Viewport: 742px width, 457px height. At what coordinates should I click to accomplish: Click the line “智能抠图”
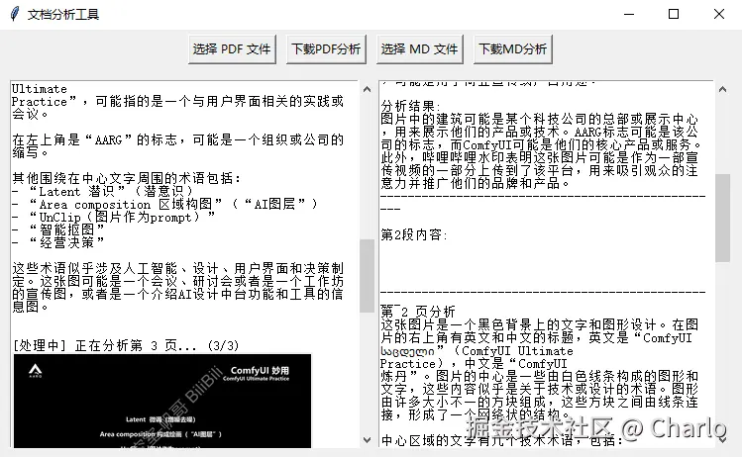[x=66, y=230]
